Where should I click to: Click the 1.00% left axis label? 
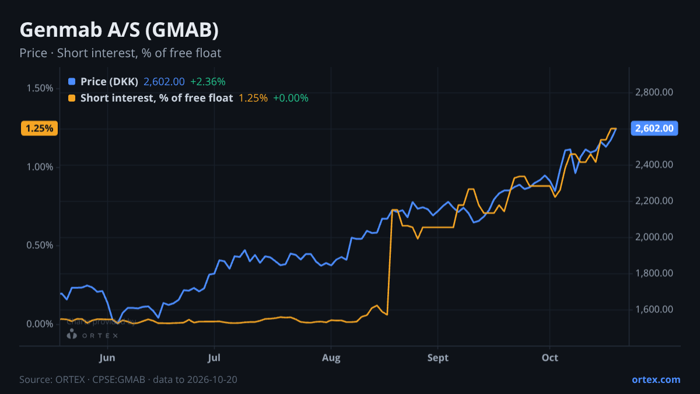40,167
